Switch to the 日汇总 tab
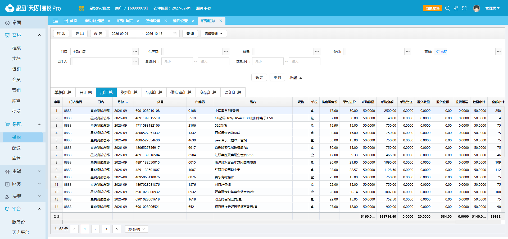This screenshot has width=508, height=239. 86,92
